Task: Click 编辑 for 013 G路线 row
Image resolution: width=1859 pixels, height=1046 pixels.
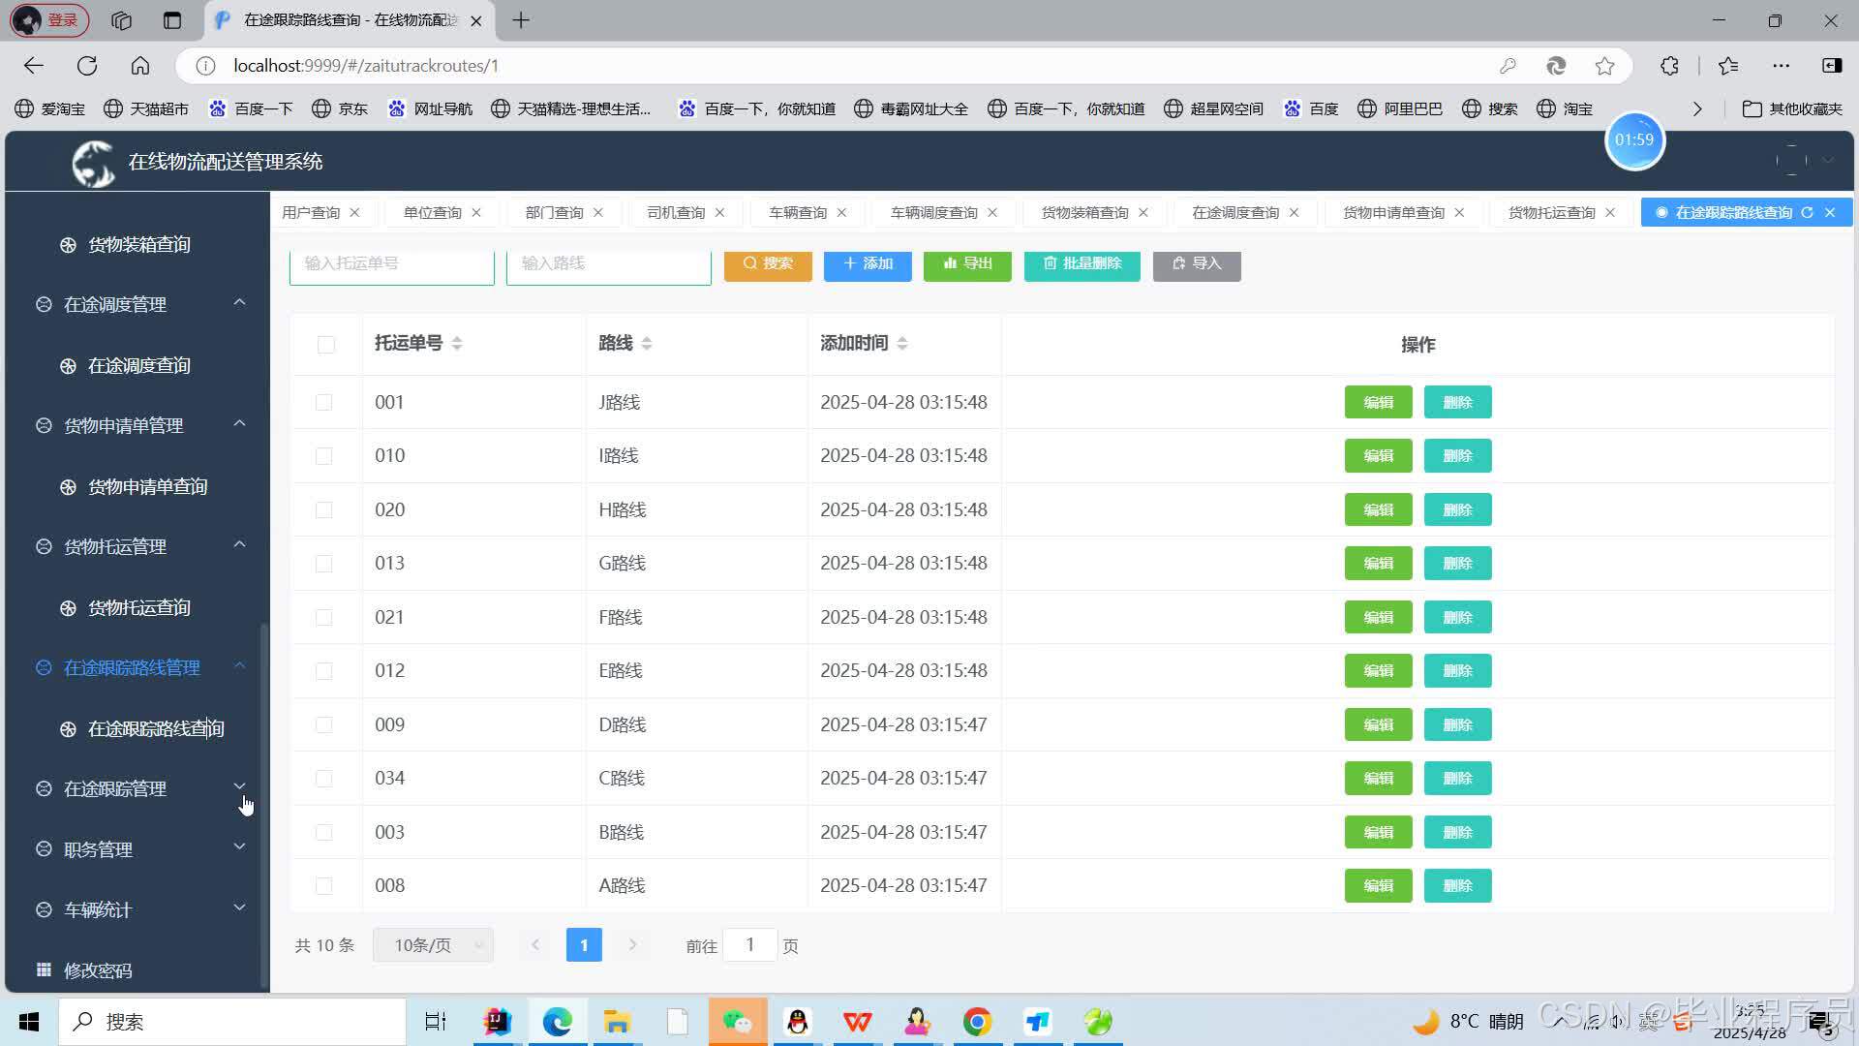Action: [x=1378, y=563]
